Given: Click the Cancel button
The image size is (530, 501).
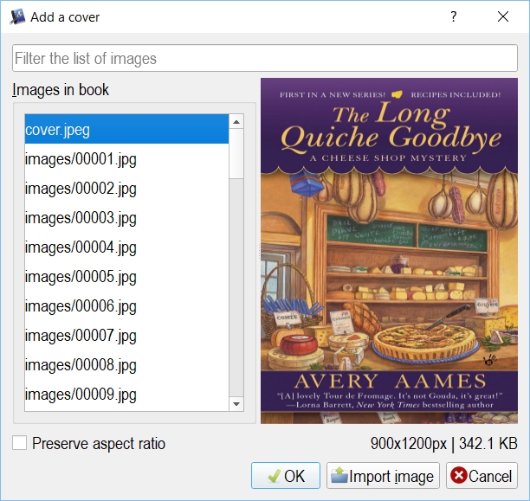Looking at the screenshot, I should point(482,476).
